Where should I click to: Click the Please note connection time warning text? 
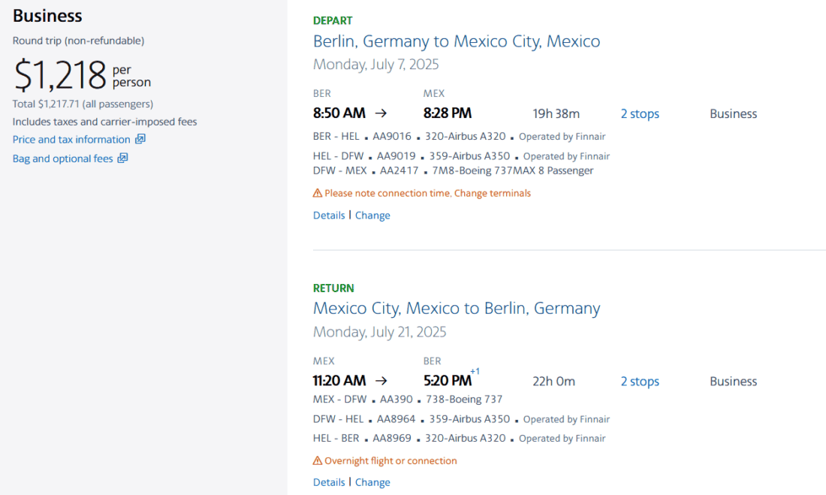coord(427,194)
